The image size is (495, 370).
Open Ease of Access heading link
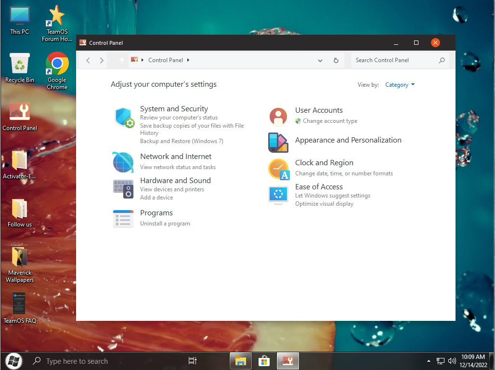click(x=319, y=187)
